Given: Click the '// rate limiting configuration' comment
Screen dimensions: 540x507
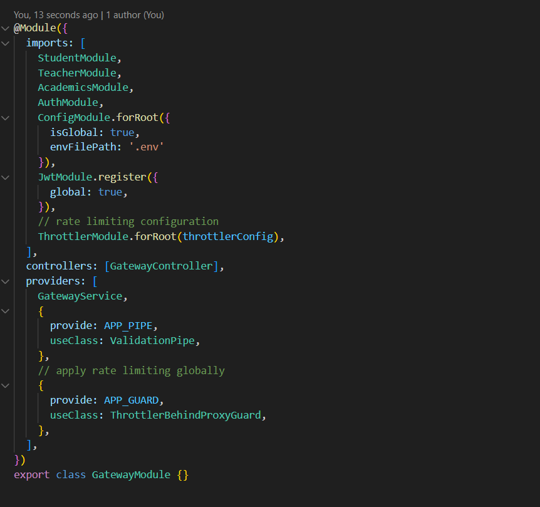Looking at the screenshot, I should pos(128,221).
